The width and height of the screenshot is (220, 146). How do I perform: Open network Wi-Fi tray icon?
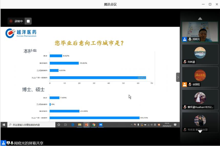[149, 125]
